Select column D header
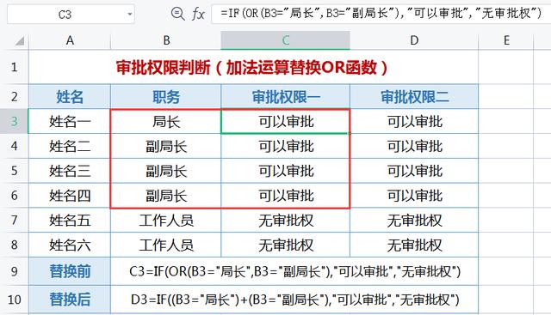The height and width of the screenshot is (315, 551). point(414,40)
